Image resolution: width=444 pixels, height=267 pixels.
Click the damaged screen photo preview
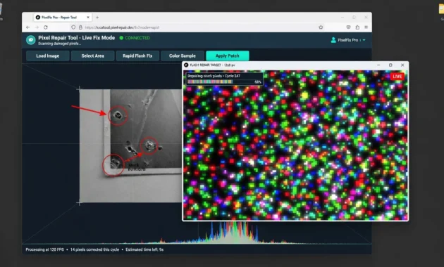(130, 145)
